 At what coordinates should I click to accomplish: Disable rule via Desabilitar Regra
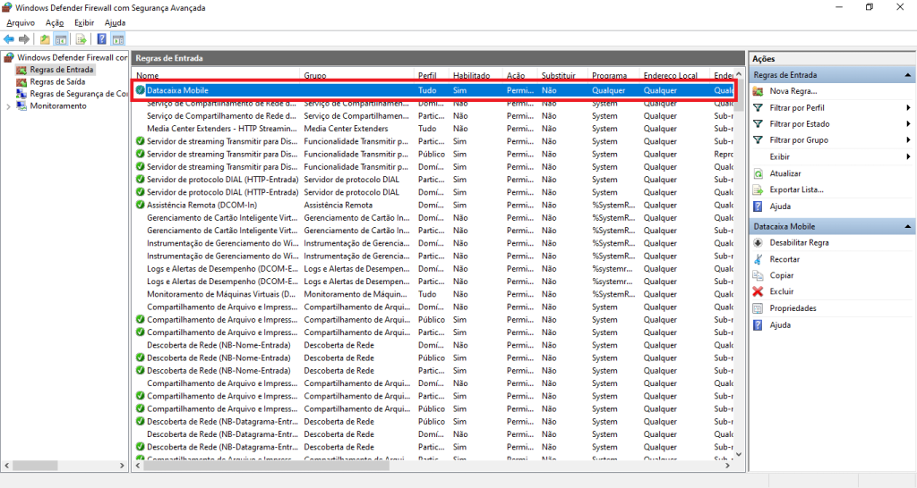(799, 242)
